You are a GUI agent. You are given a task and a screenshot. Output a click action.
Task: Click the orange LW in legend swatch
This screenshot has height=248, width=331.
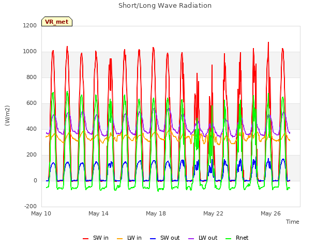pos(119,239)
